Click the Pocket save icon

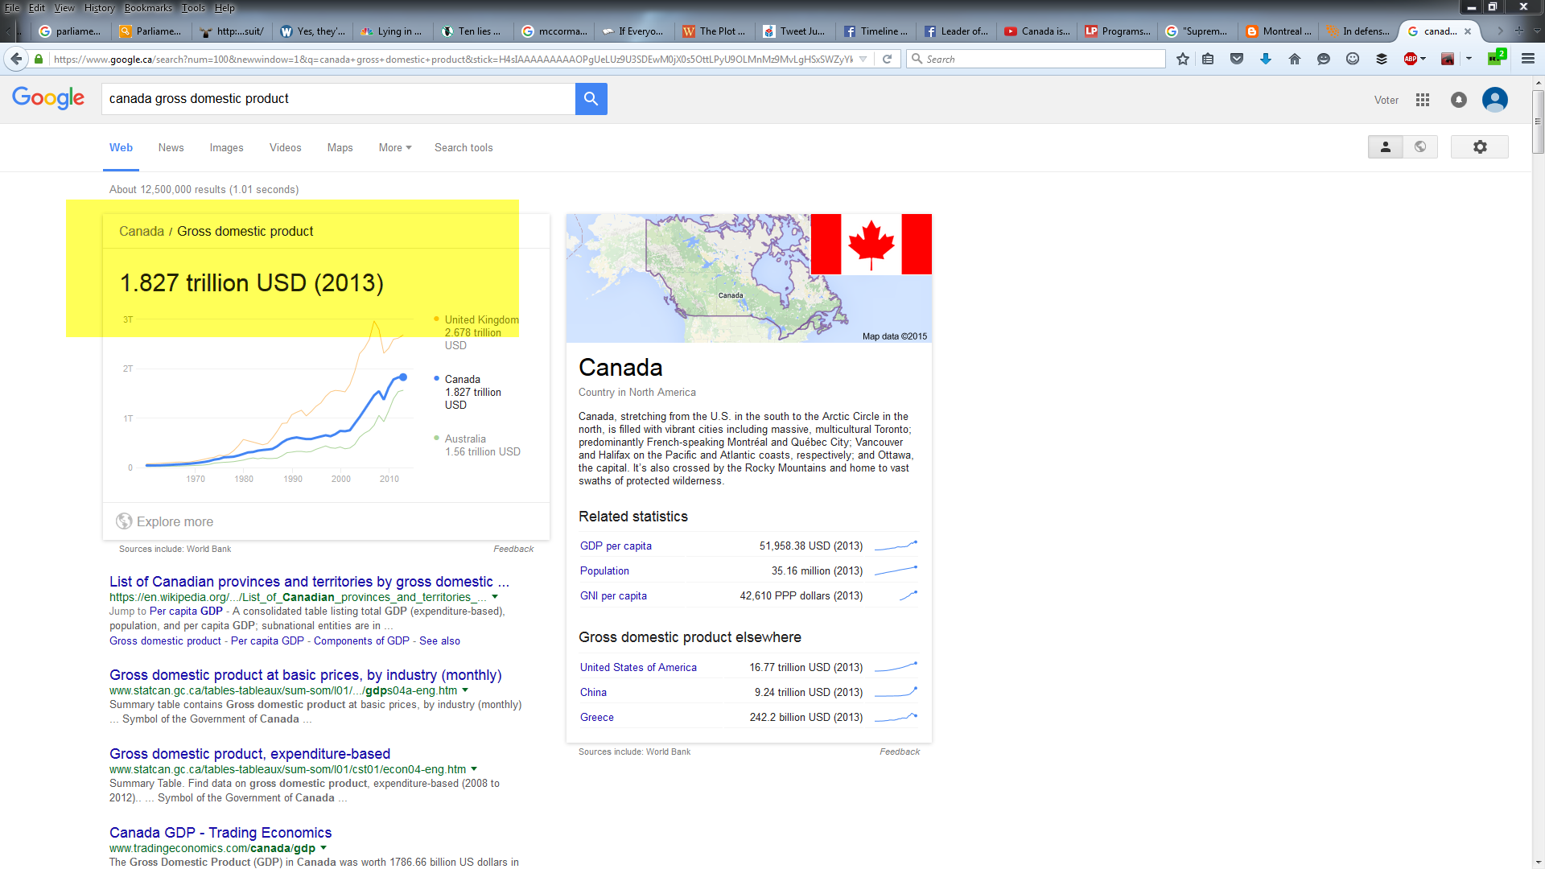[1237, 59]
